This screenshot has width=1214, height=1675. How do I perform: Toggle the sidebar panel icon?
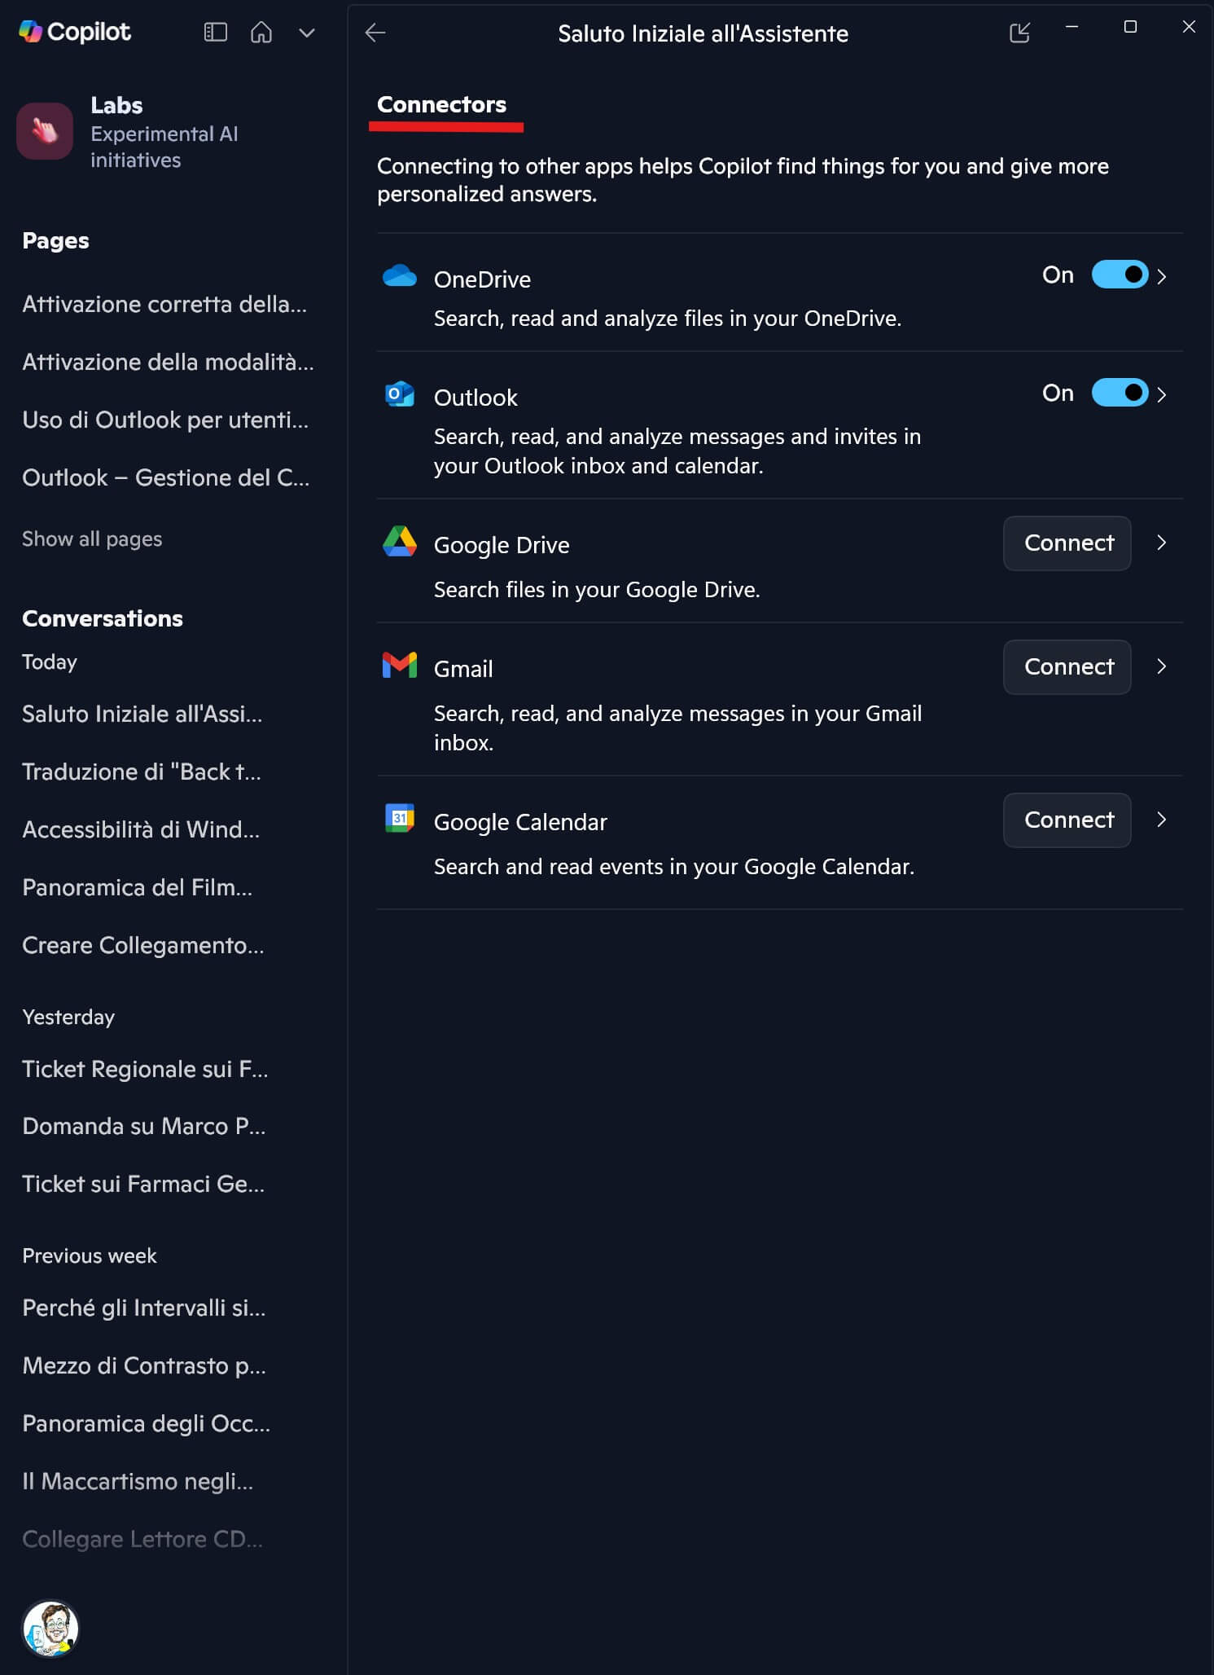pos(215,33)
